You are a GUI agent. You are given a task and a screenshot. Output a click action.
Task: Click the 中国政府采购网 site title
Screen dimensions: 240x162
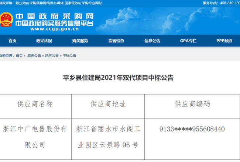click(x=54, y=17)
